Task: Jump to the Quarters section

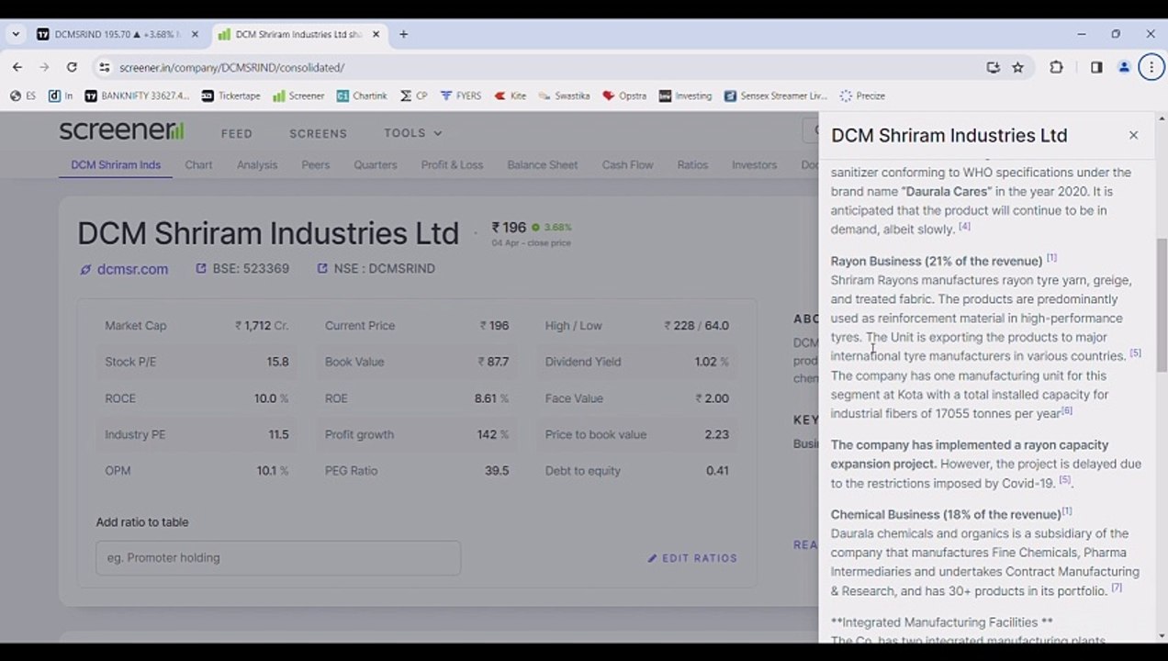Action: [x=376, y=165]
